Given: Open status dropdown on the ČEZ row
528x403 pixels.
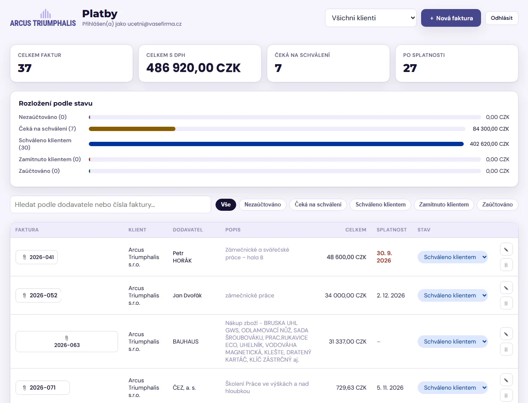Looking at the screenshot, I should [453, 388].
